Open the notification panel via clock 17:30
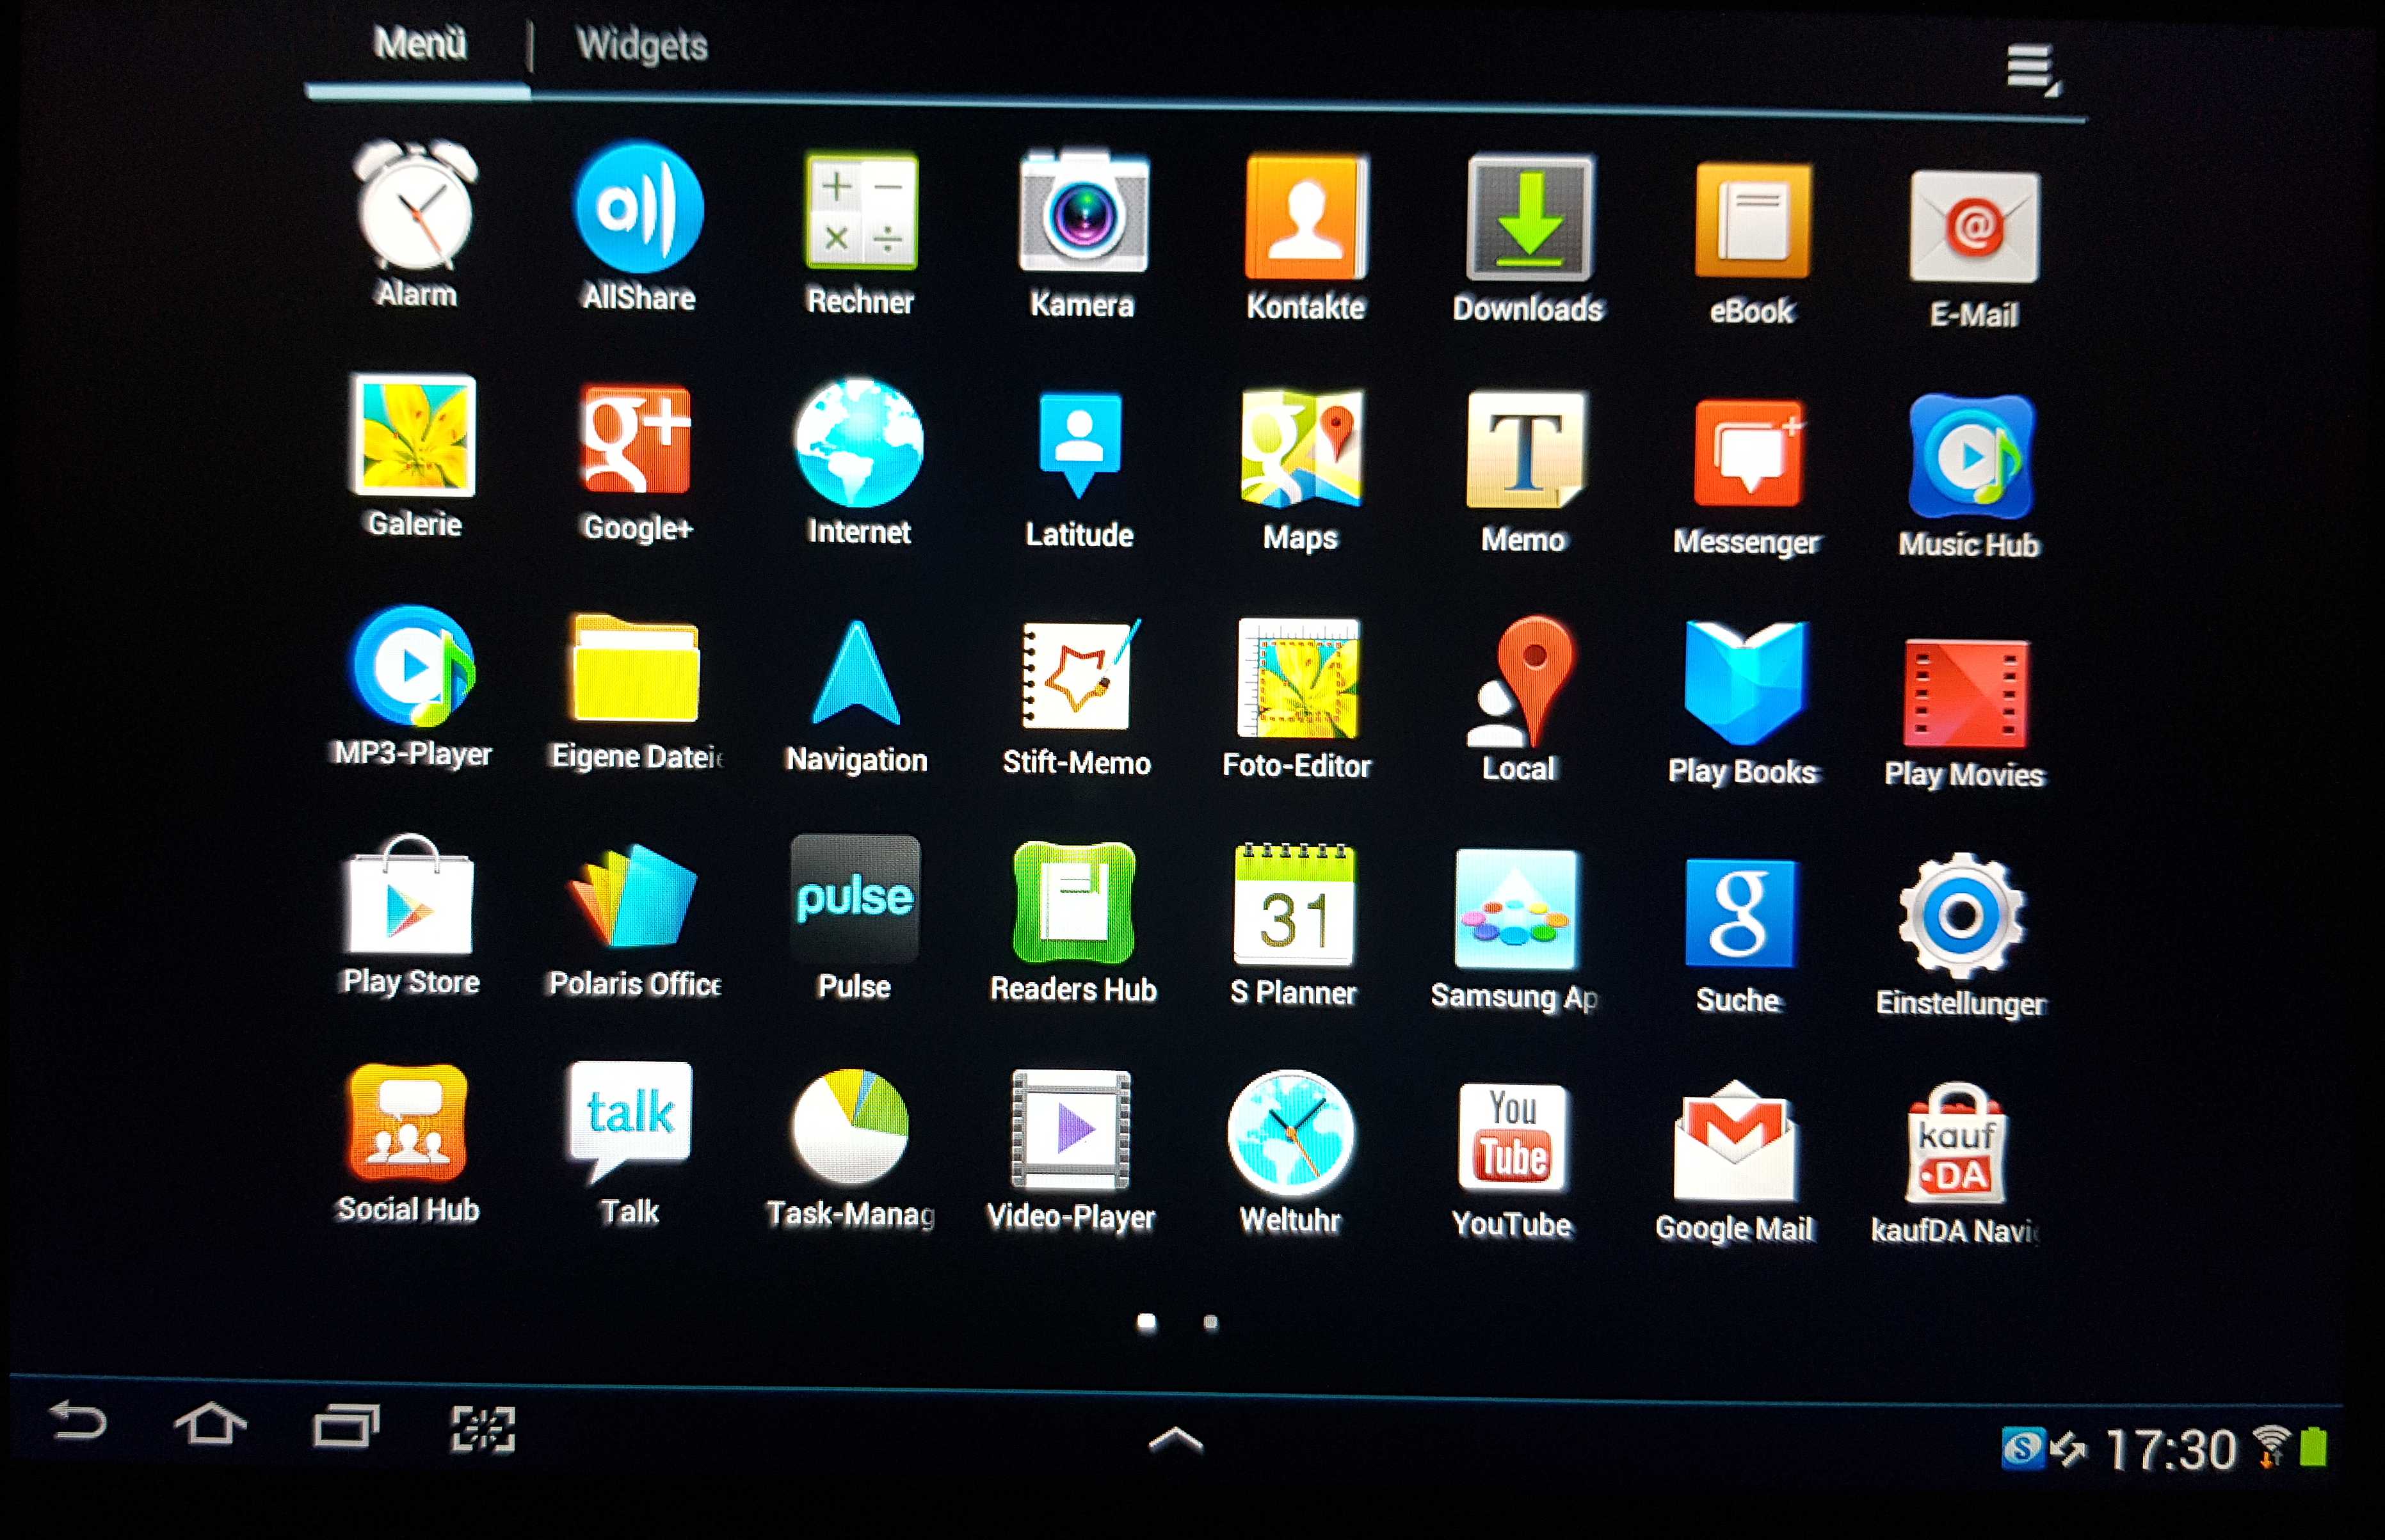The image size is (2385, 1540). point(2171,1449)
